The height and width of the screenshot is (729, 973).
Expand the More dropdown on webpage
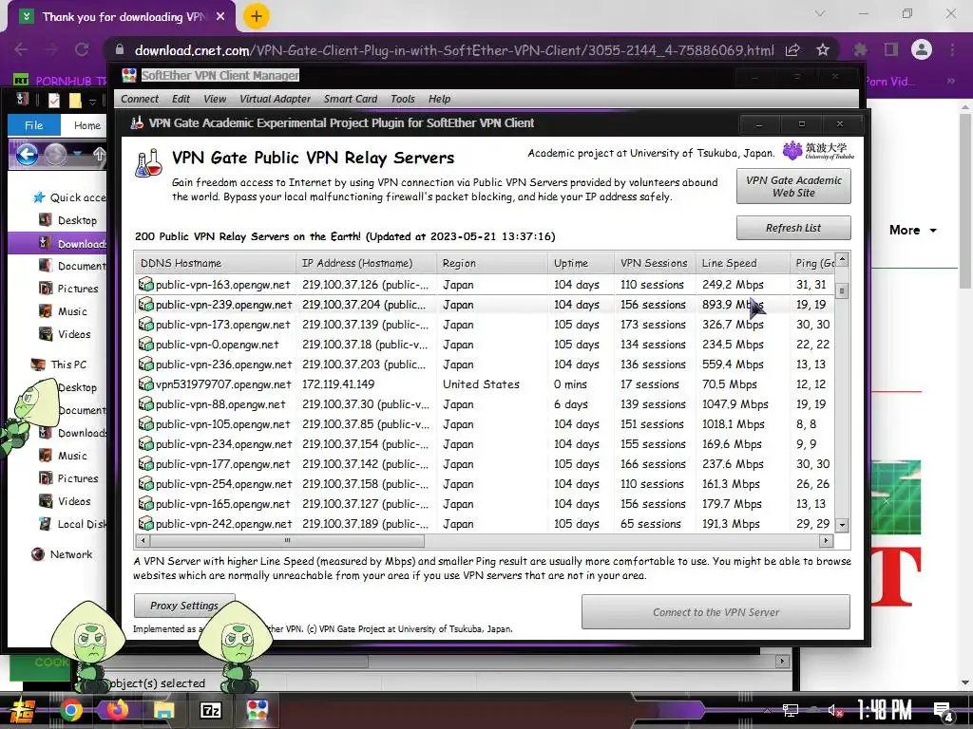913,230
